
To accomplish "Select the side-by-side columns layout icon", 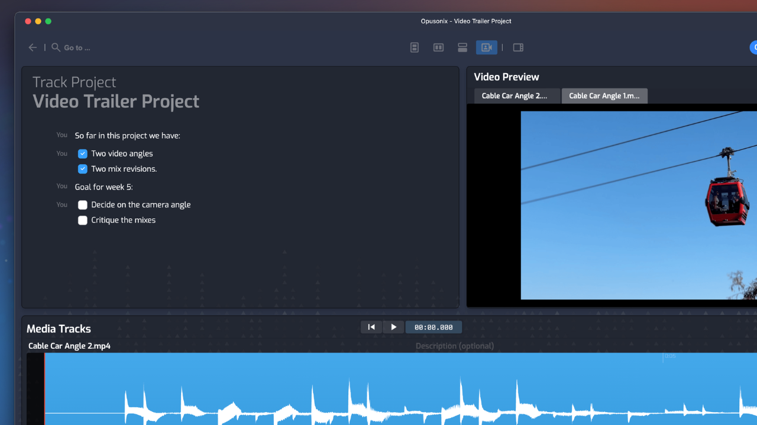I will pyautogui.click(x=438, y=48).
